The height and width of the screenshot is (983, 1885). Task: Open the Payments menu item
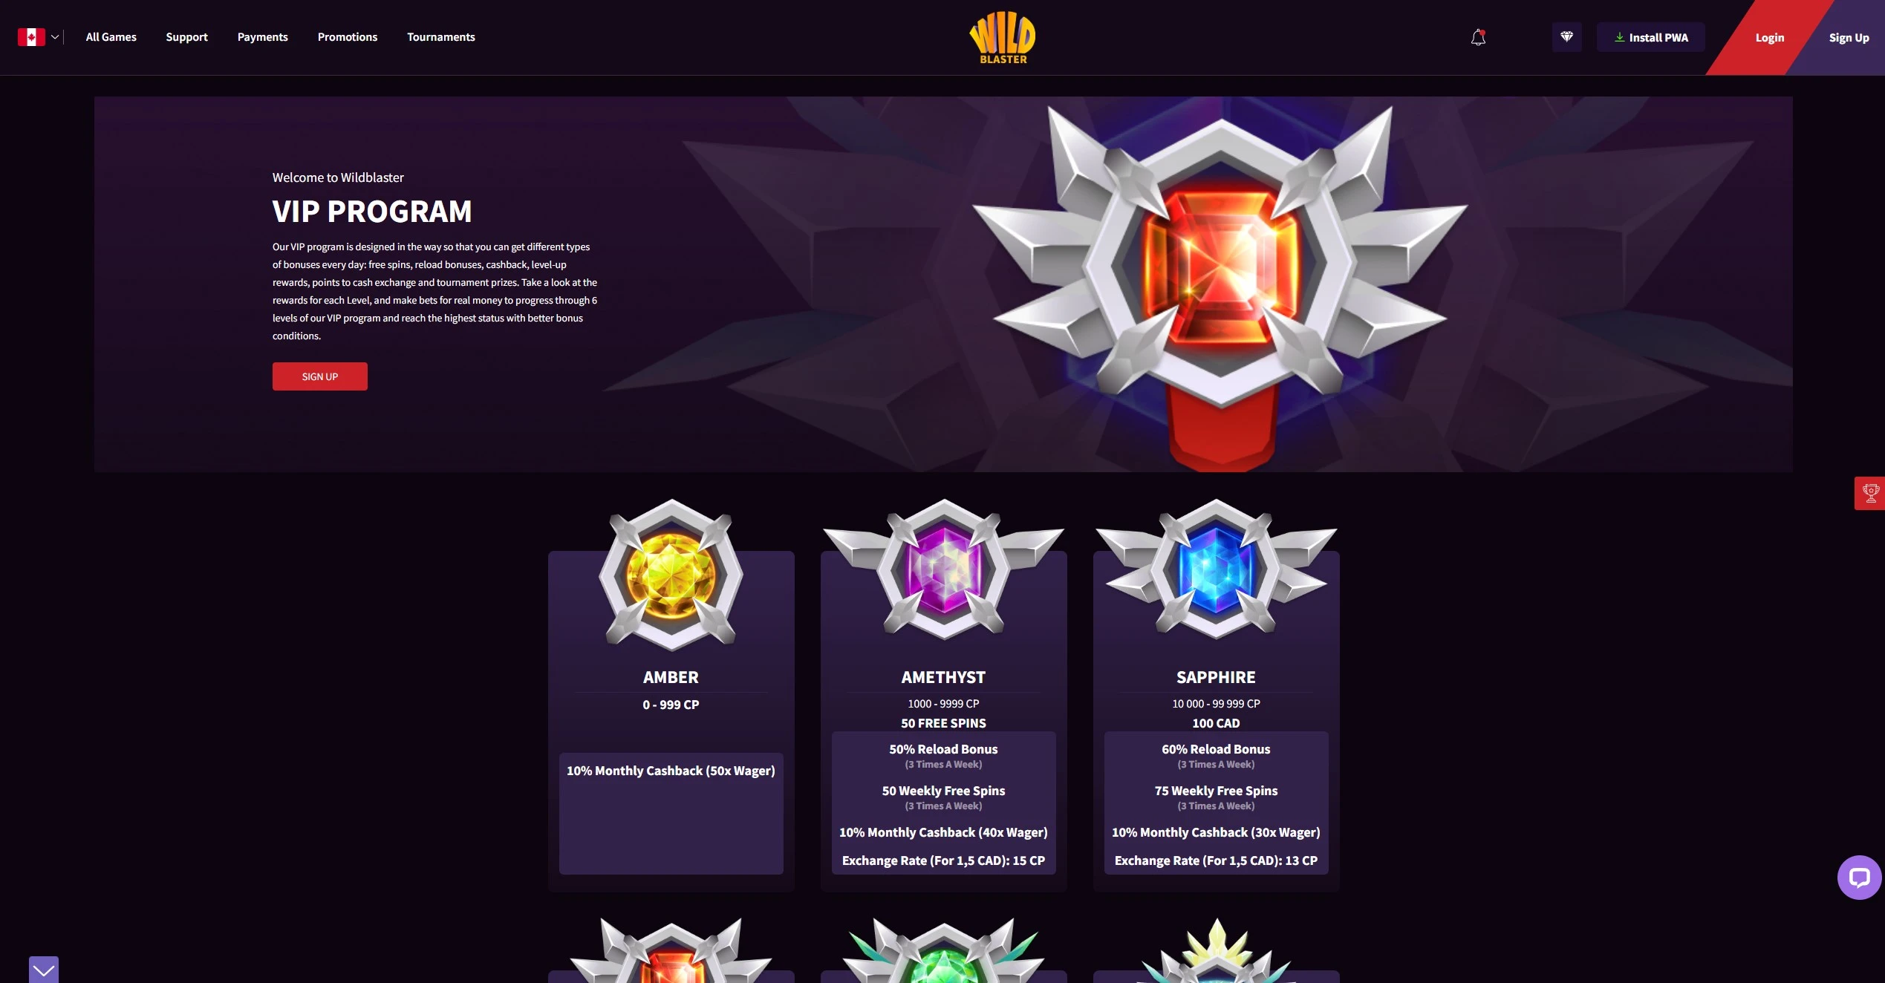(263, 37)
